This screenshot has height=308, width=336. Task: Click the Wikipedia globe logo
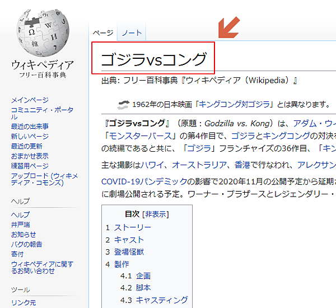click(x=43, y=33)
